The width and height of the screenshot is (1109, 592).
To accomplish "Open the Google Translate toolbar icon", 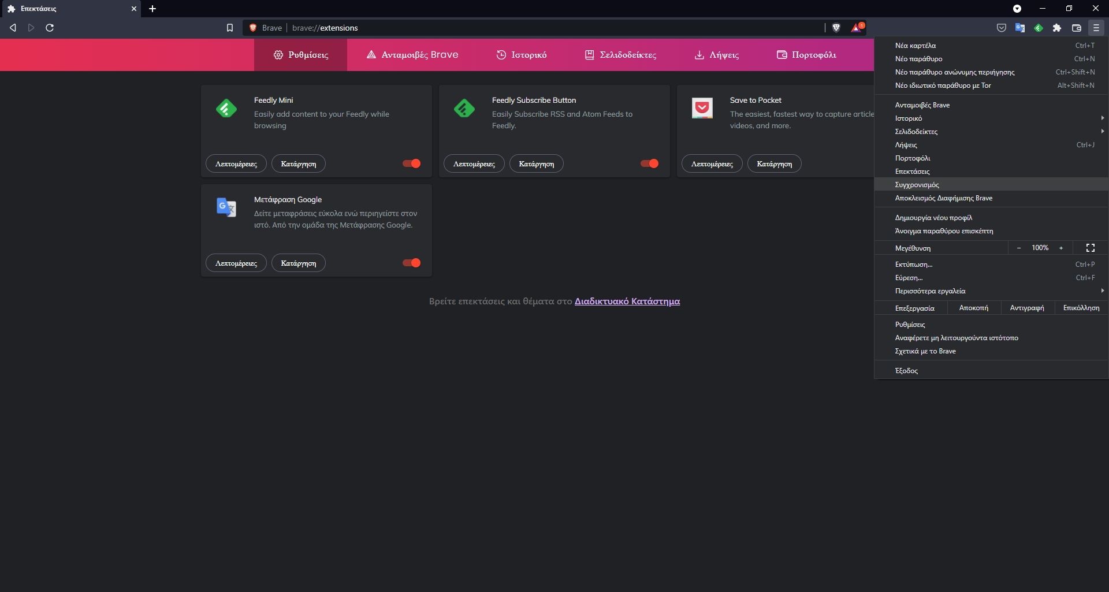I will pos(1020,28).
